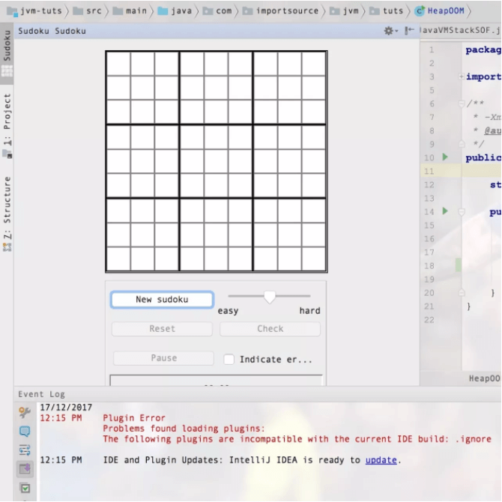Click the Event Log panel title
This screenshot has height=502, width=502.
point(42,394)
